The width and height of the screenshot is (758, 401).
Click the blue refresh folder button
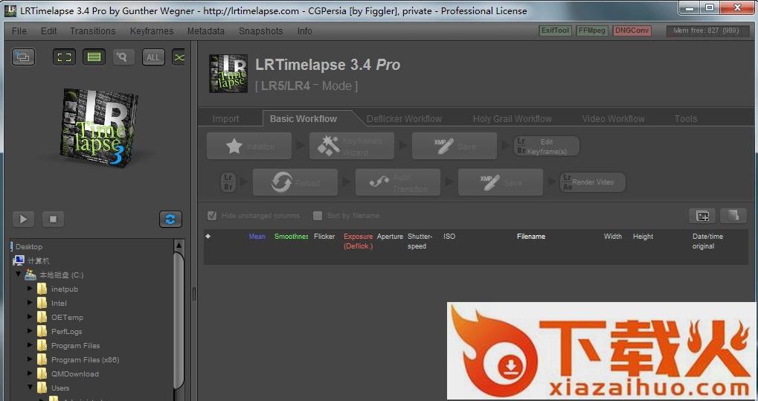click(170, 219)
